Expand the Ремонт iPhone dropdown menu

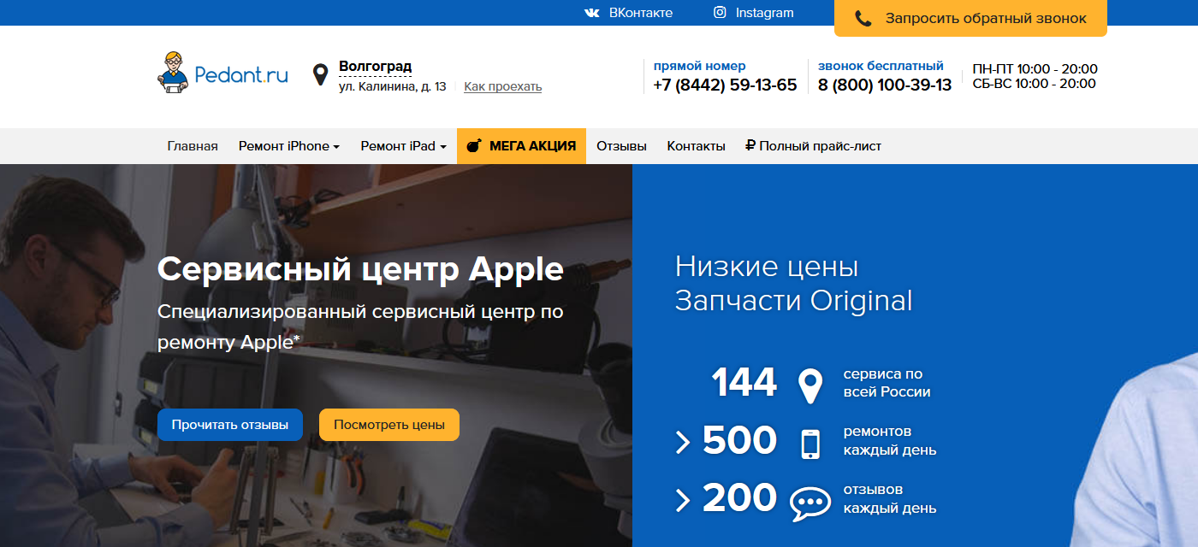(x=289, y=145)
